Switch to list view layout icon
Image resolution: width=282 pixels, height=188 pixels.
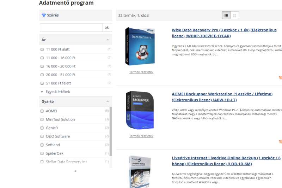pos(226,16)
